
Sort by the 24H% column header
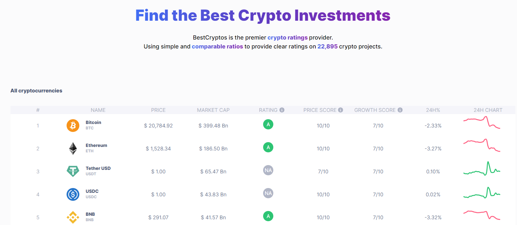pos(433,110)
